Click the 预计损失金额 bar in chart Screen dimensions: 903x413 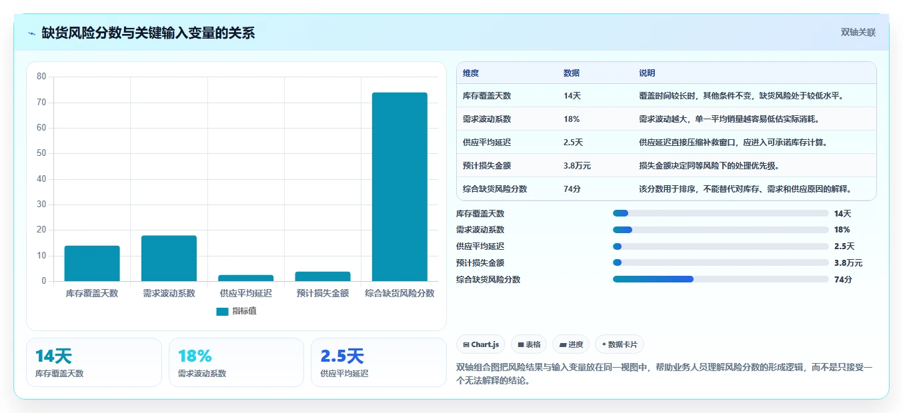point(323,276)
